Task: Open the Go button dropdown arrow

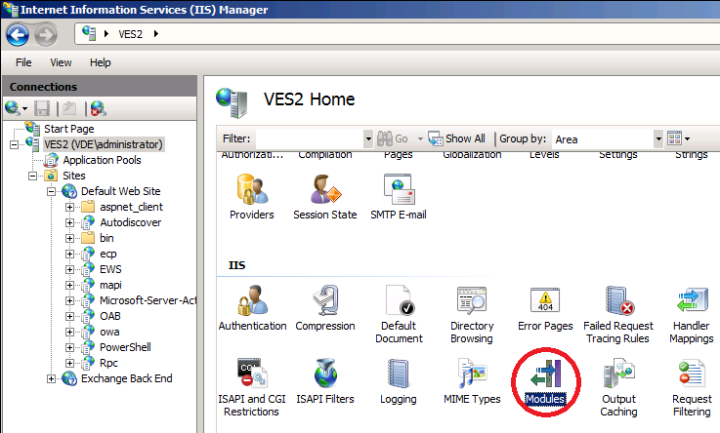Action: point(420,138)
